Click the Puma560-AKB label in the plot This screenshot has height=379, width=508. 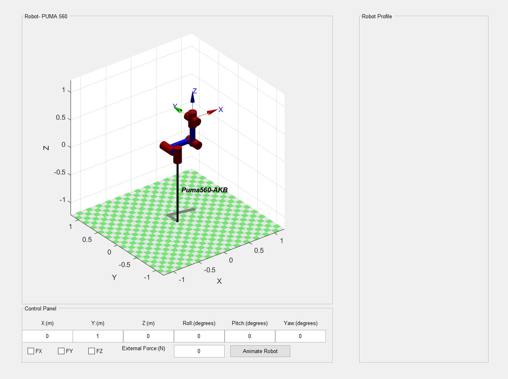204,190
